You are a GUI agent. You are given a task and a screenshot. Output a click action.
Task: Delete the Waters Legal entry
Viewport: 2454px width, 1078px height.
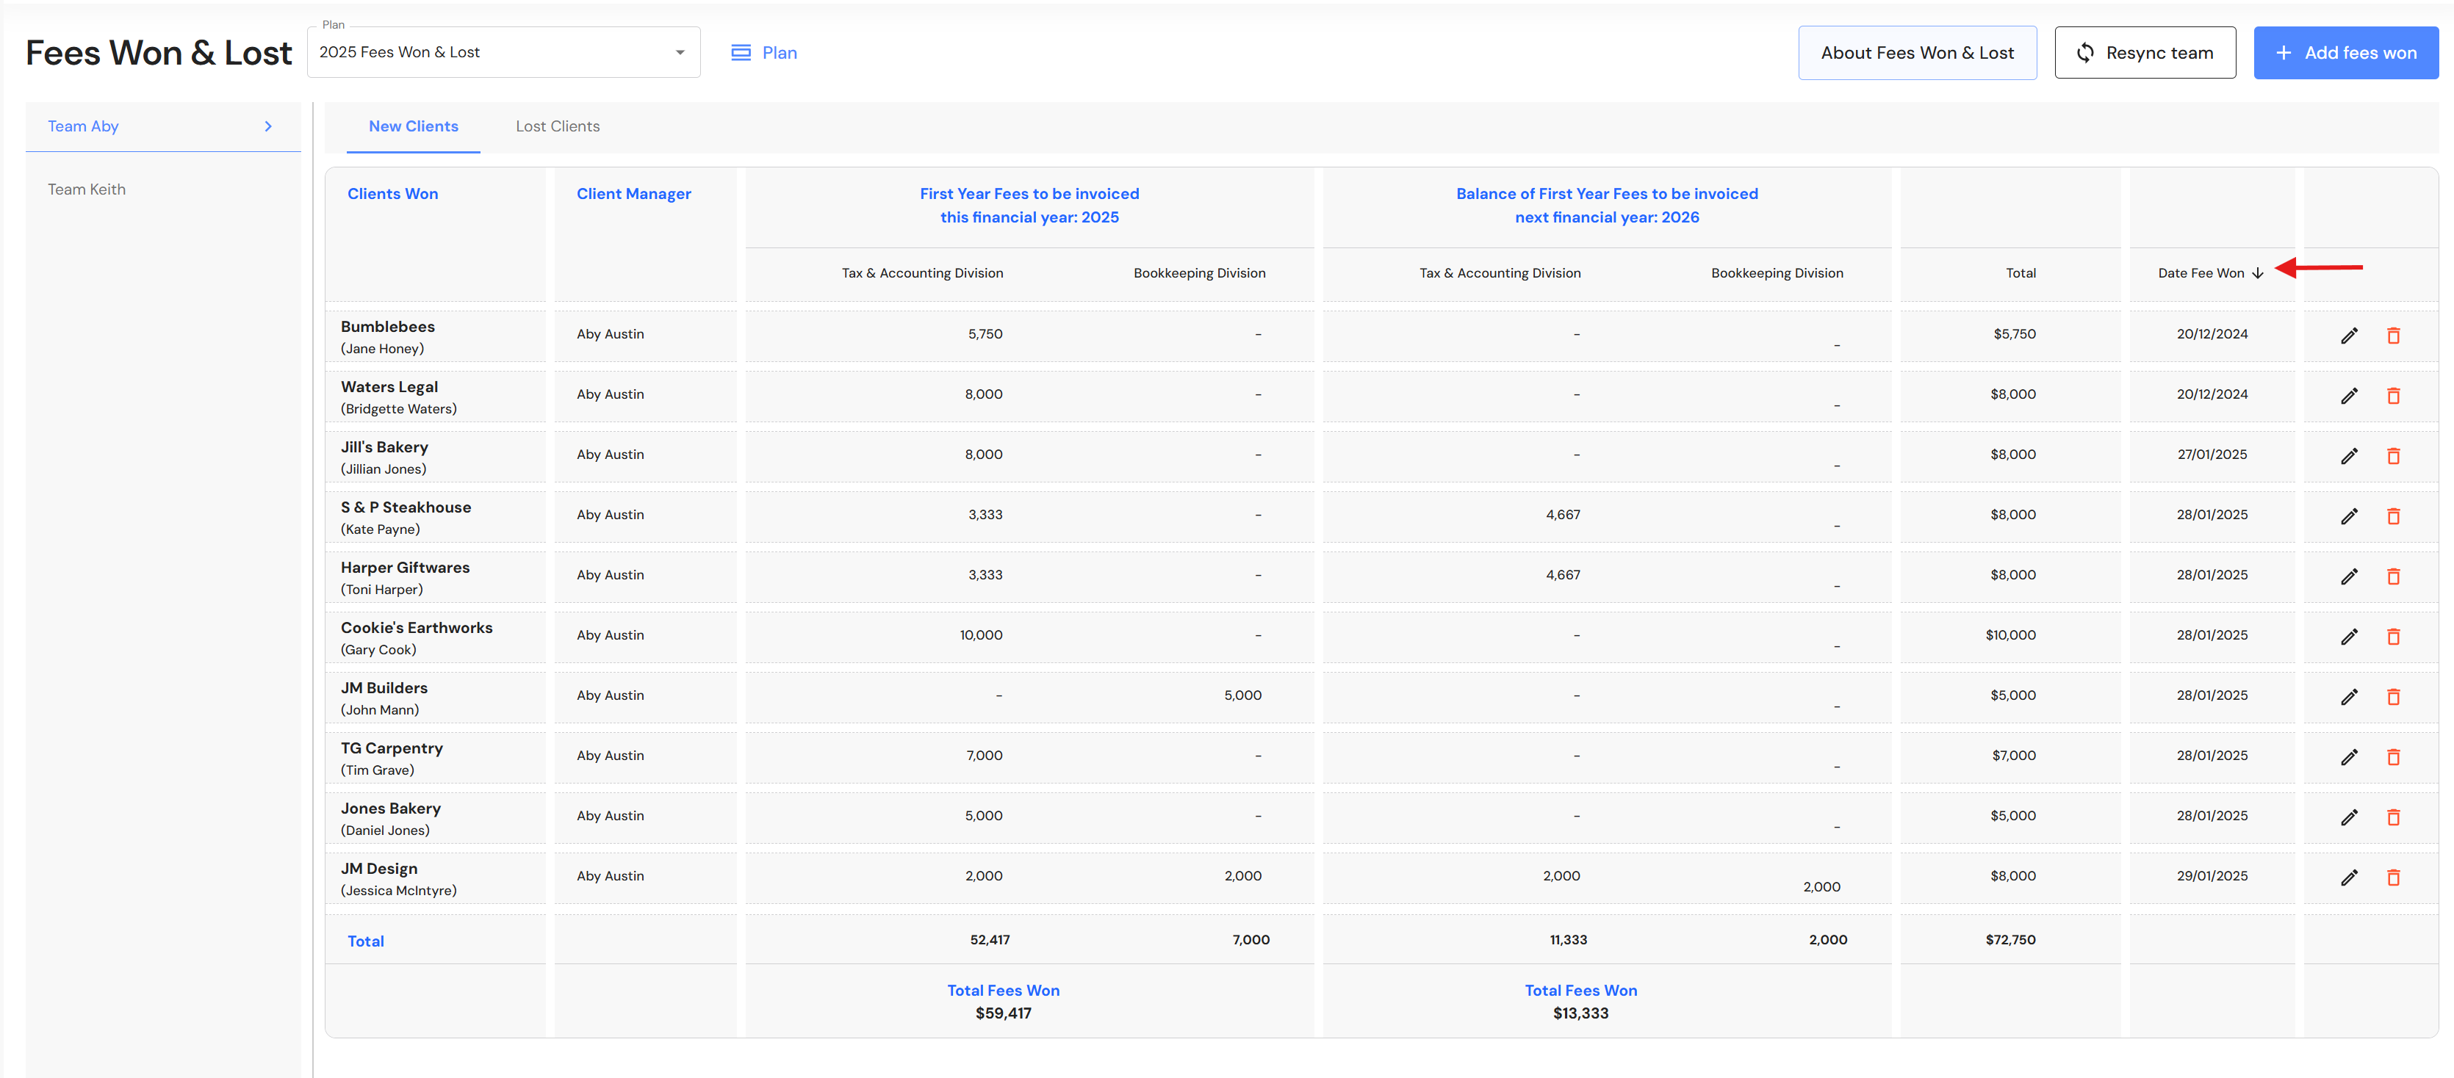[2392, 395]
